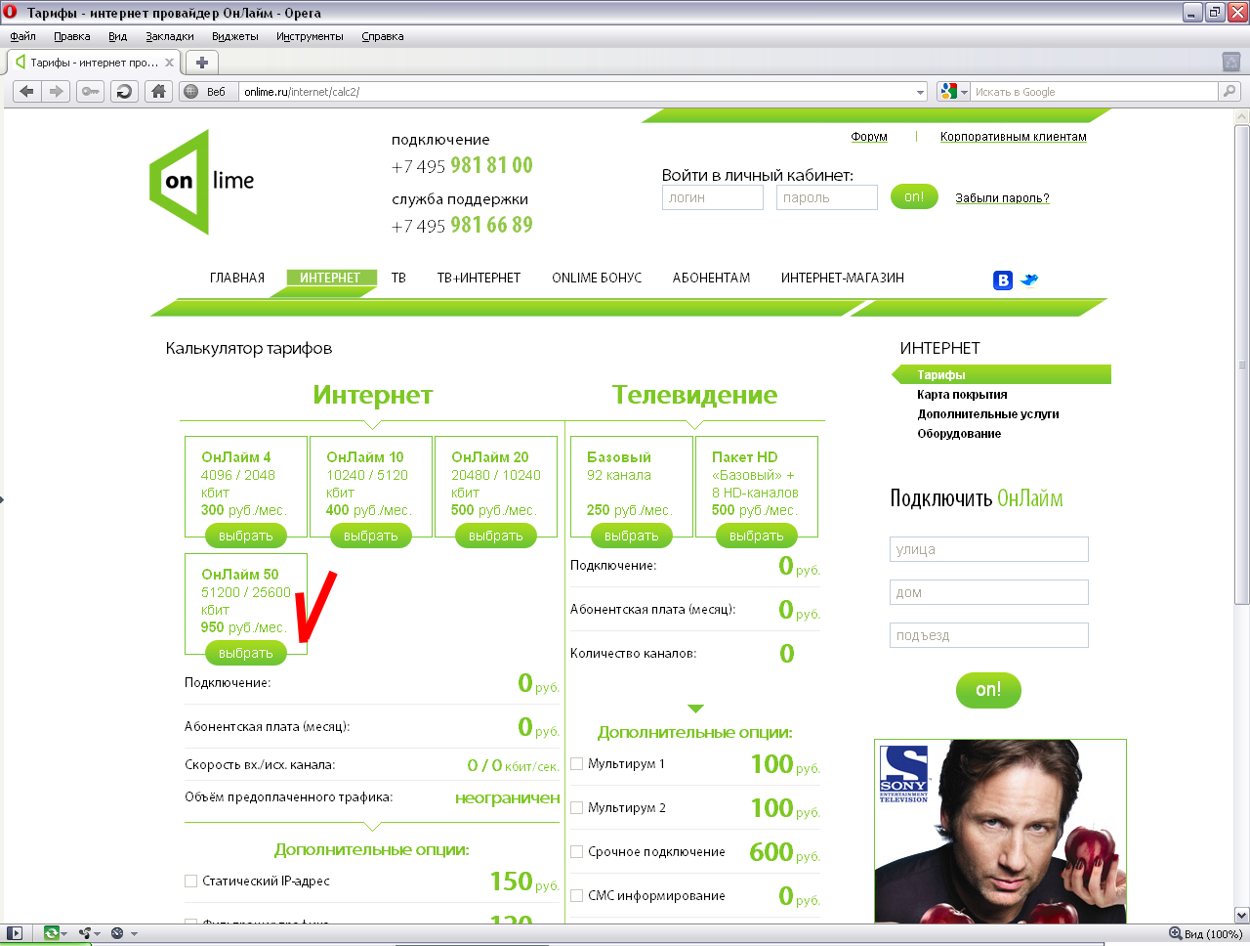Open the Google search engine selector
This screenshot has height=946, width=1250.
tap(953, 92)
